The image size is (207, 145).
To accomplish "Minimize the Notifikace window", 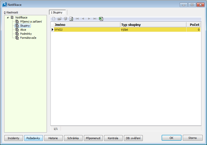I will tap(184, 5).
